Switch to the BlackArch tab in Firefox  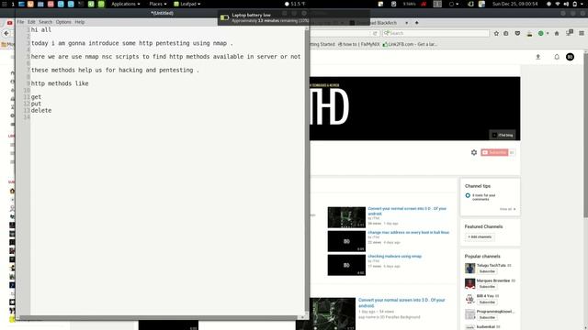(379, 23)
